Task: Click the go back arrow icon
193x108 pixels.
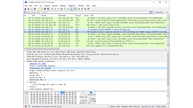Action: (55, 9)
